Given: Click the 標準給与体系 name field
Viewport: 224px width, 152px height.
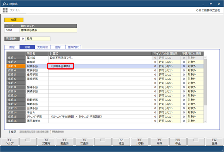Looking at the screenshot, I should click(48, 30).
